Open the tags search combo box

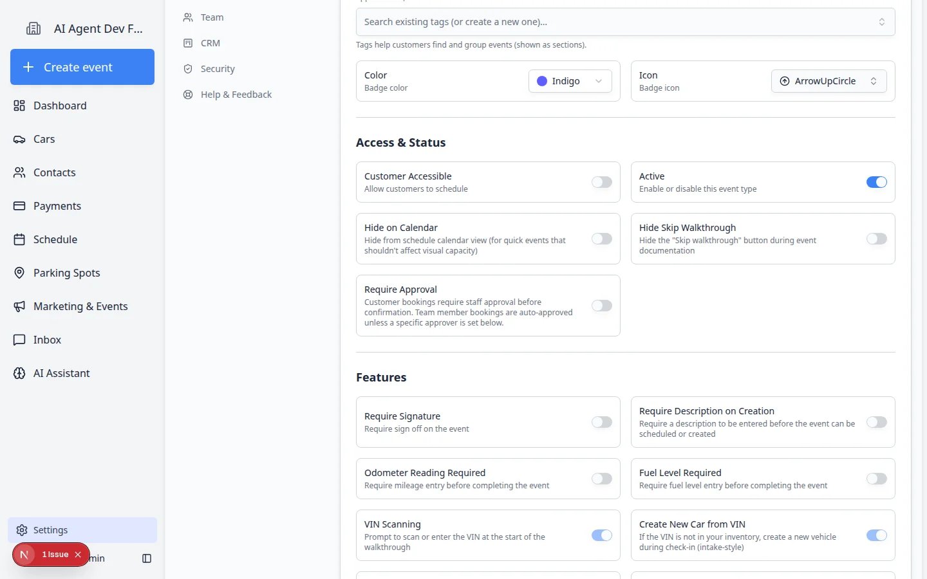point(626,22)
